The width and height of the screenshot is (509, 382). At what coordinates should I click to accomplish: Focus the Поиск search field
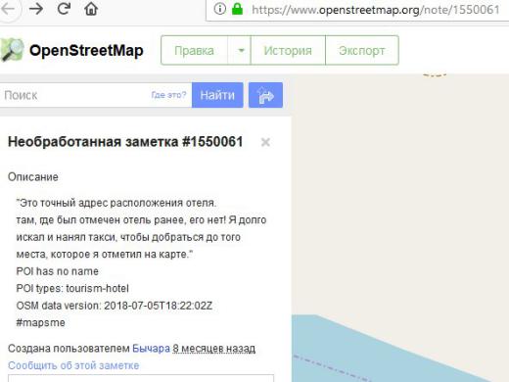[x=75, y=95]
